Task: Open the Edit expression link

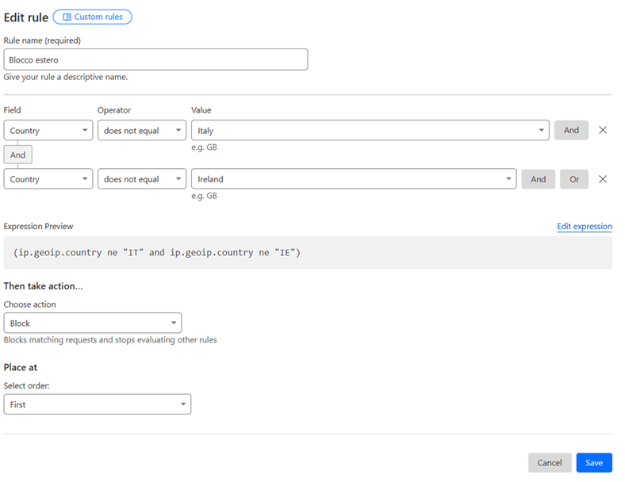Action: pyautogui.click(x=585, y=226)
